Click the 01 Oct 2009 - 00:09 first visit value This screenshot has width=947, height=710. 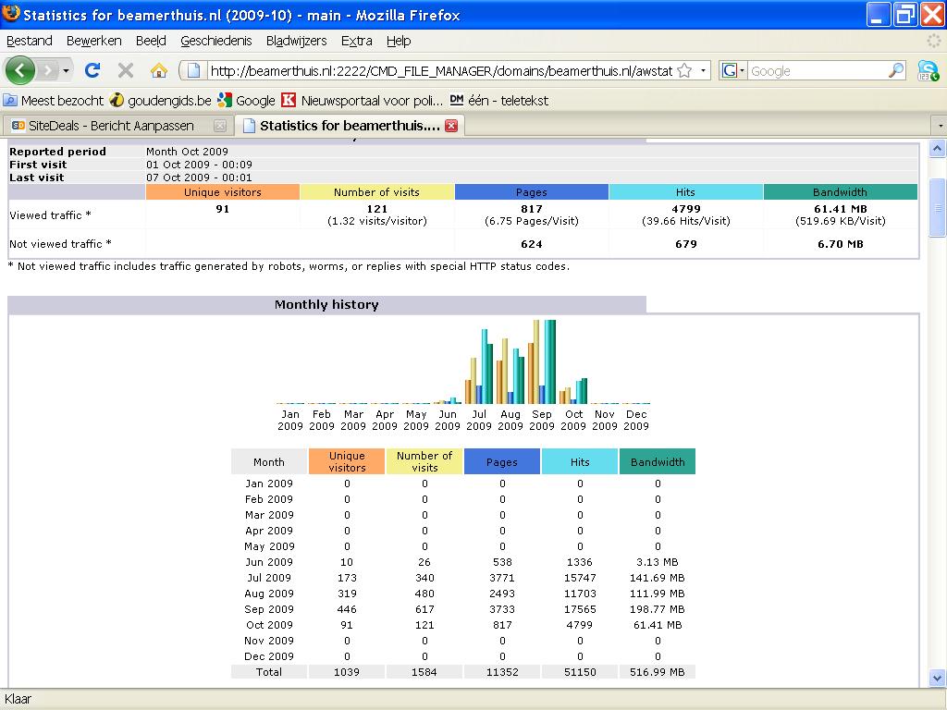coord(200,165)
